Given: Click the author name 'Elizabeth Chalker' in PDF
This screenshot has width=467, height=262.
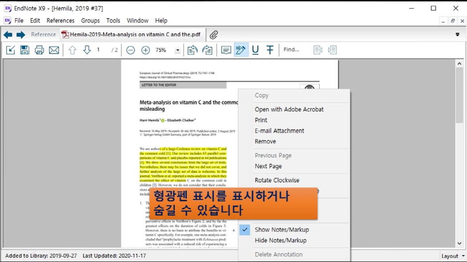Looking at the screenshot, I should pyautogui.click(x=181, y=120).
